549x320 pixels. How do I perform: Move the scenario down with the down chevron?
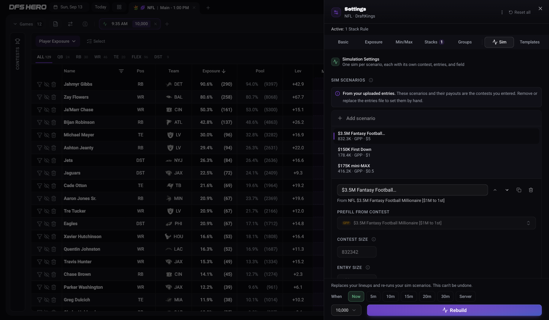(507, 190)
